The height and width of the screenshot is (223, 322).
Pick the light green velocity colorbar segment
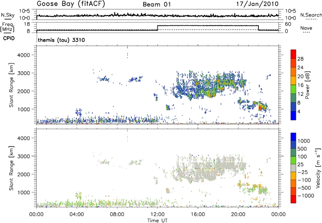(x=293, y=160)
